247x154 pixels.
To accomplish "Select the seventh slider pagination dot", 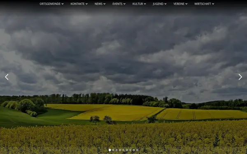I will tap(130, 150).
